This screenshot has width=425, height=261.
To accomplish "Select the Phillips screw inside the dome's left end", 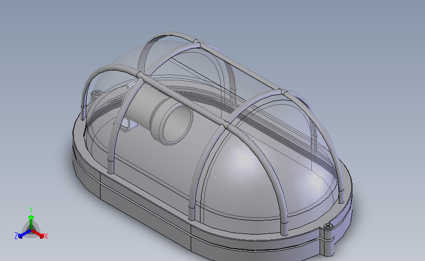I will click(96, 94).
